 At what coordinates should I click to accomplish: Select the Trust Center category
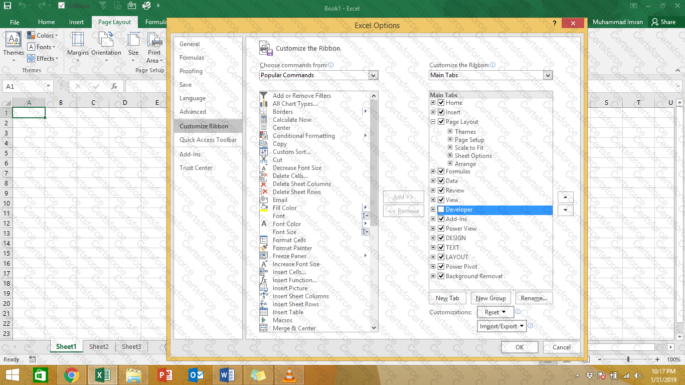coord(208,168)
